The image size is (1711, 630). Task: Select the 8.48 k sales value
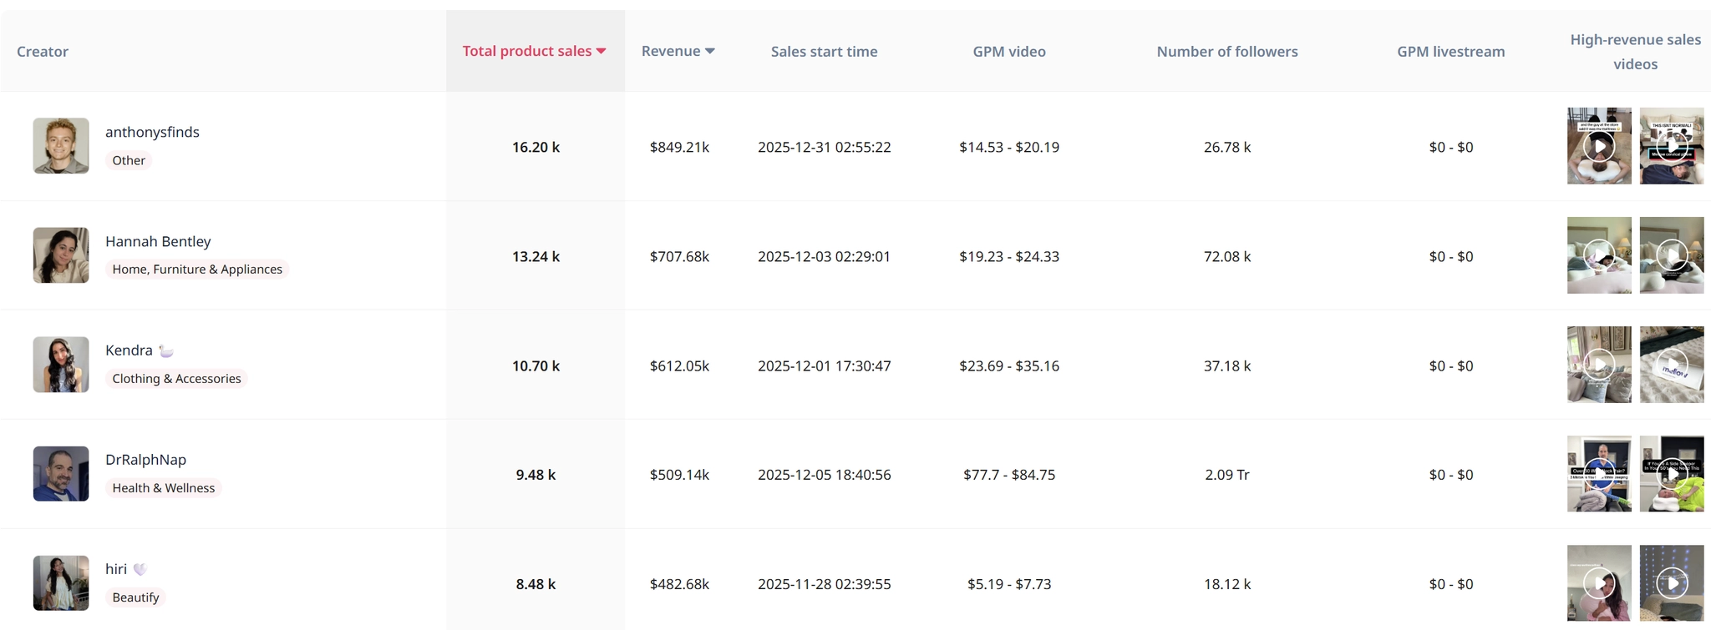tap(536, 584)
